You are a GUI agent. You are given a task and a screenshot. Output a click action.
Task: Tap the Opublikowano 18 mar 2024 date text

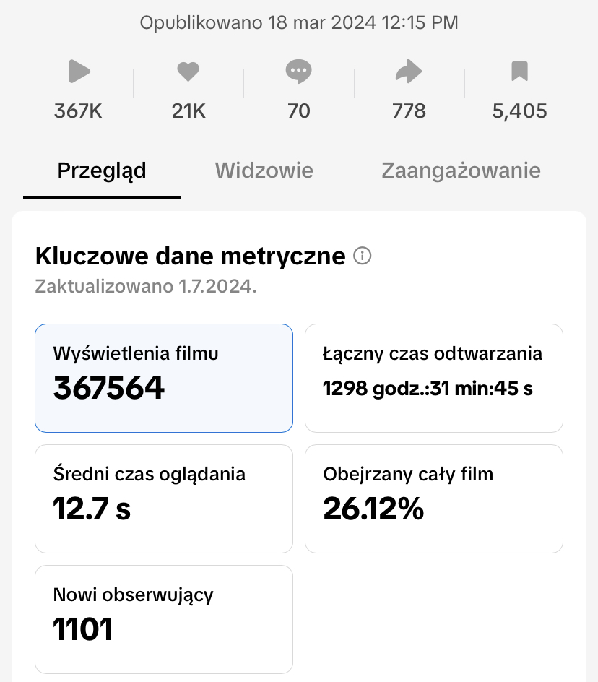tap(299, 23)
